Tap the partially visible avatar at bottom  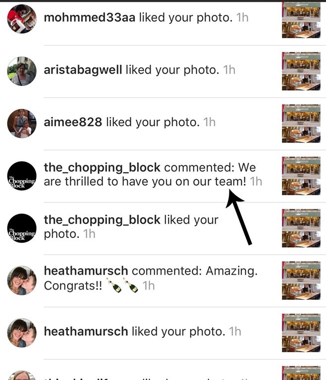[22, 375]
